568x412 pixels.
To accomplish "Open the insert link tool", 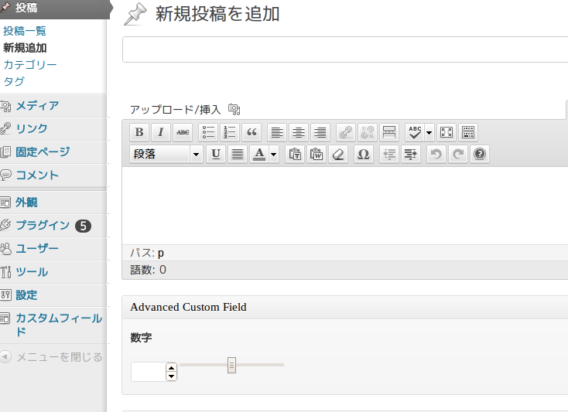I will point(346,132).
